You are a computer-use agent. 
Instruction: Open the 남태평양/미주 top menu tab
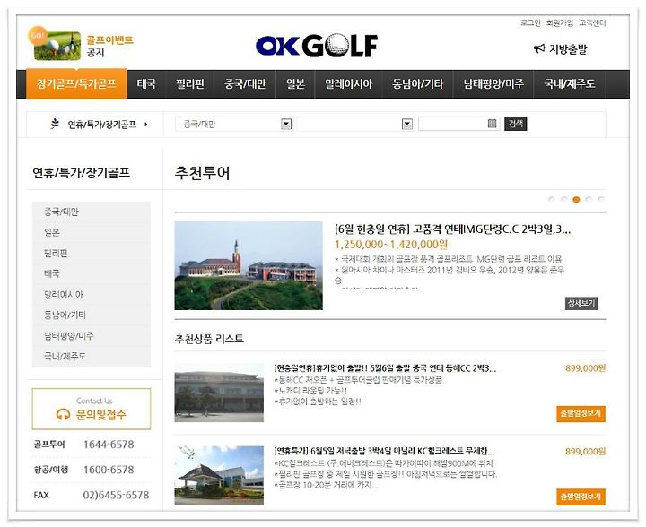point(493,84)
